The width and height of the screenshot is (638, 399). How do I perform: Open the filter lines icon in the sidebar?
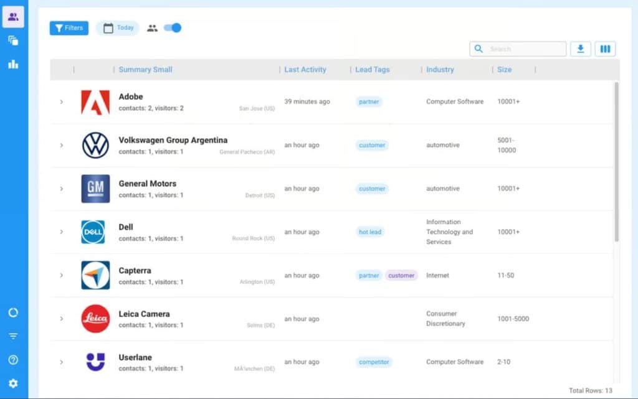click(13, 336)
